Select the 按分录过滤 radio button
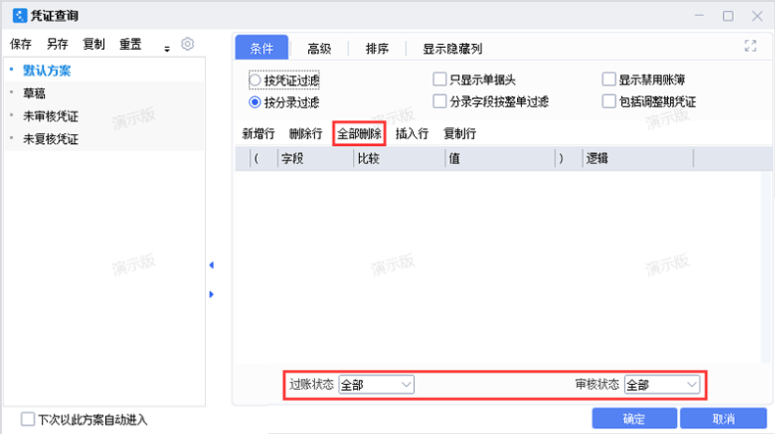The image size is (775, 434). coord(254,102)
